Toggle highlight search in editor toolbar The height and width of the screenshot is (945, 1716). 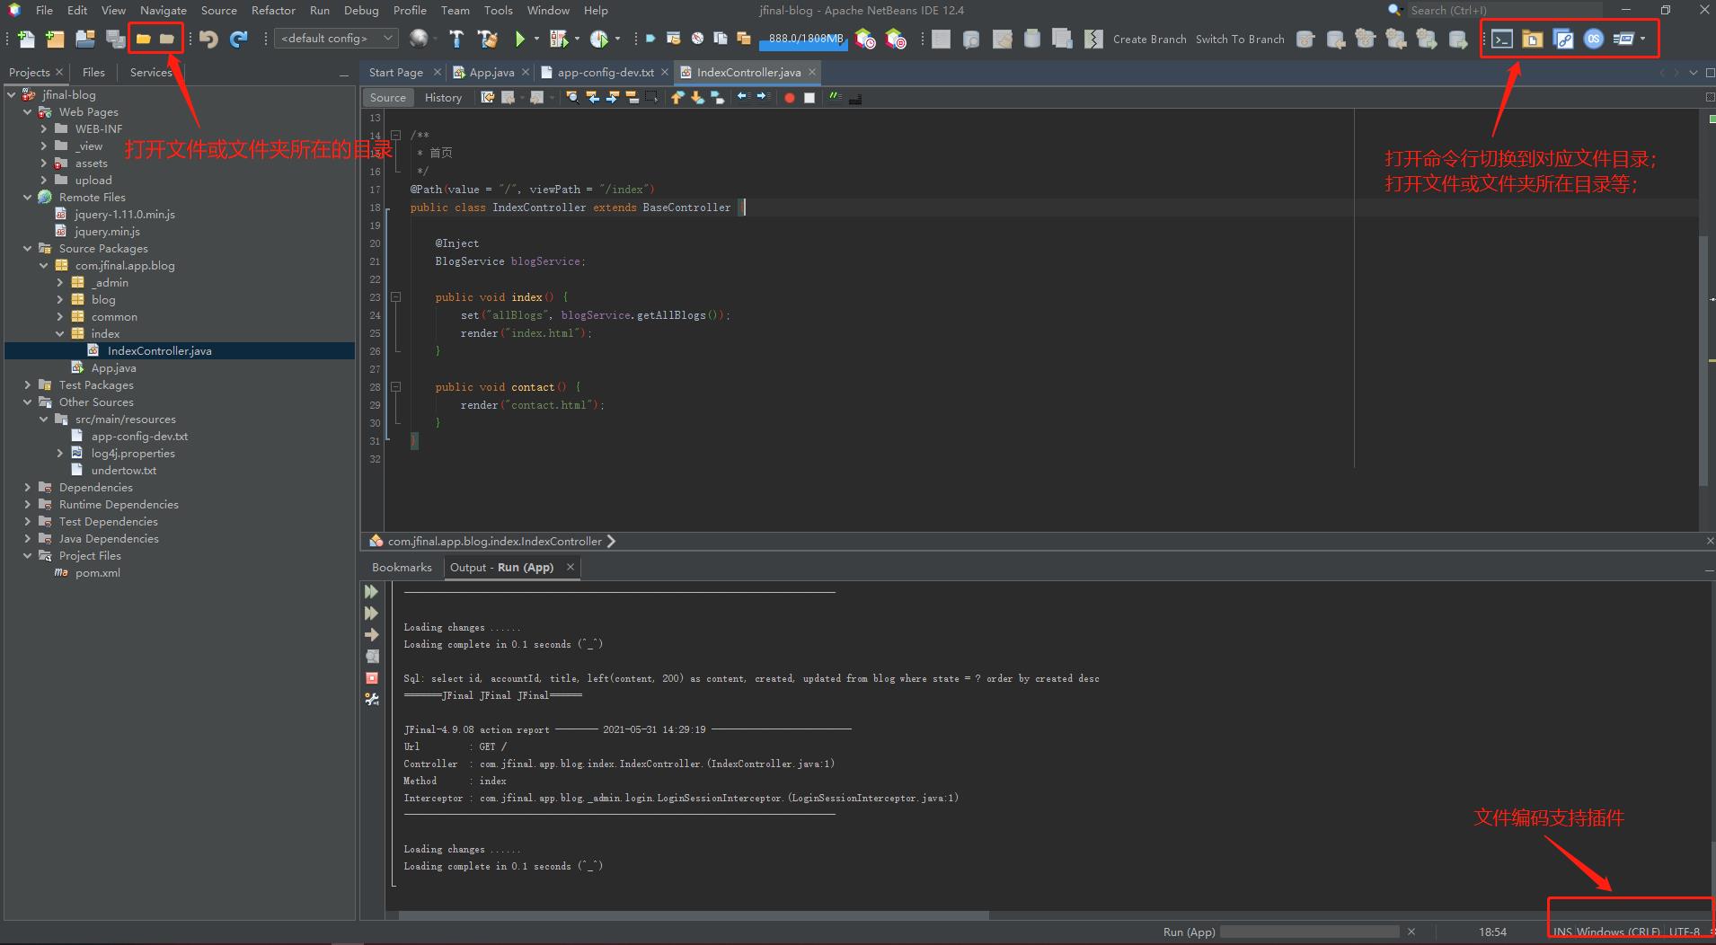(x=632, y=97)
